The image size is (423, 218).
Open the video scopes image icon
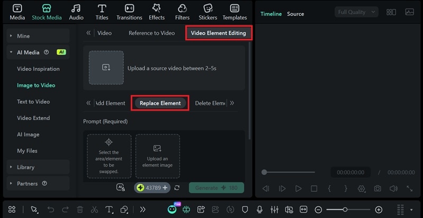point(409,12)
